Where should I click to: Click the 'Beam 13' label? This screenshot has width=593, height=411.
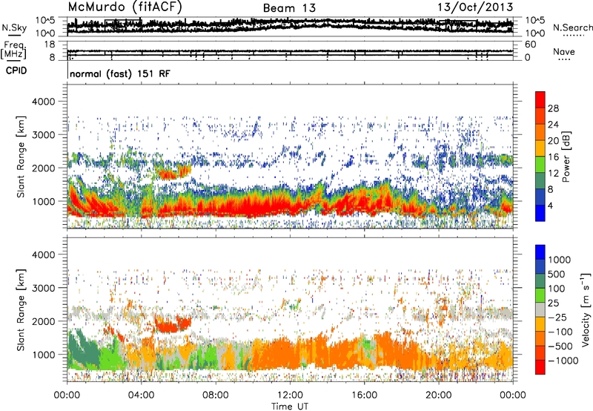[289, 8]
